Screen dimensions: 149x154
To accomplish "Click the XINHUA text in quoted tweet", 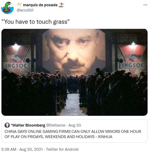I will (105, 137).
